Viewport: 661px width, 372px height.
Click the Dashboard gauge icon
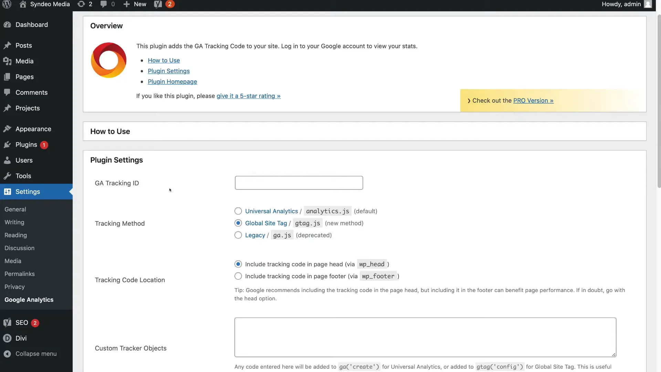[x=7, y=25]
